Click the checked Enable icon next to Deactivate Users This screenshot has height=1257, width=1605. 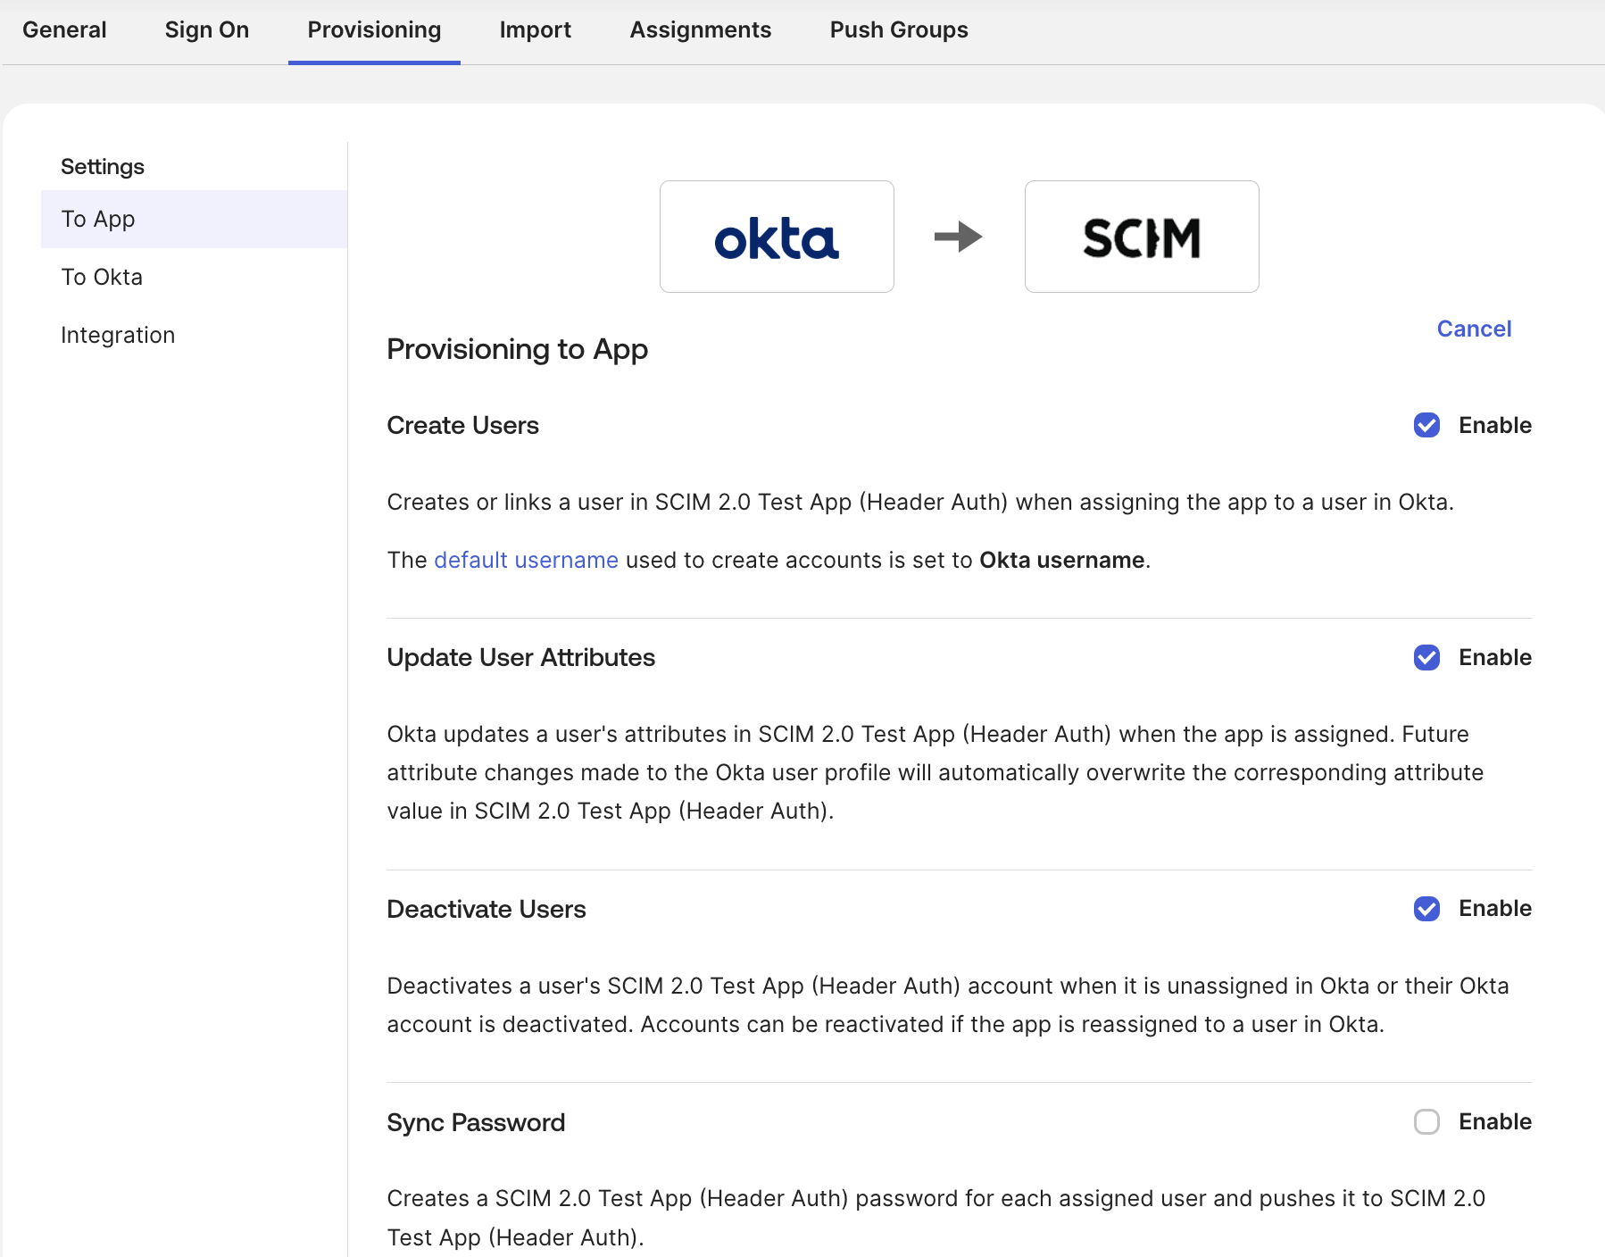(1426, 909)
